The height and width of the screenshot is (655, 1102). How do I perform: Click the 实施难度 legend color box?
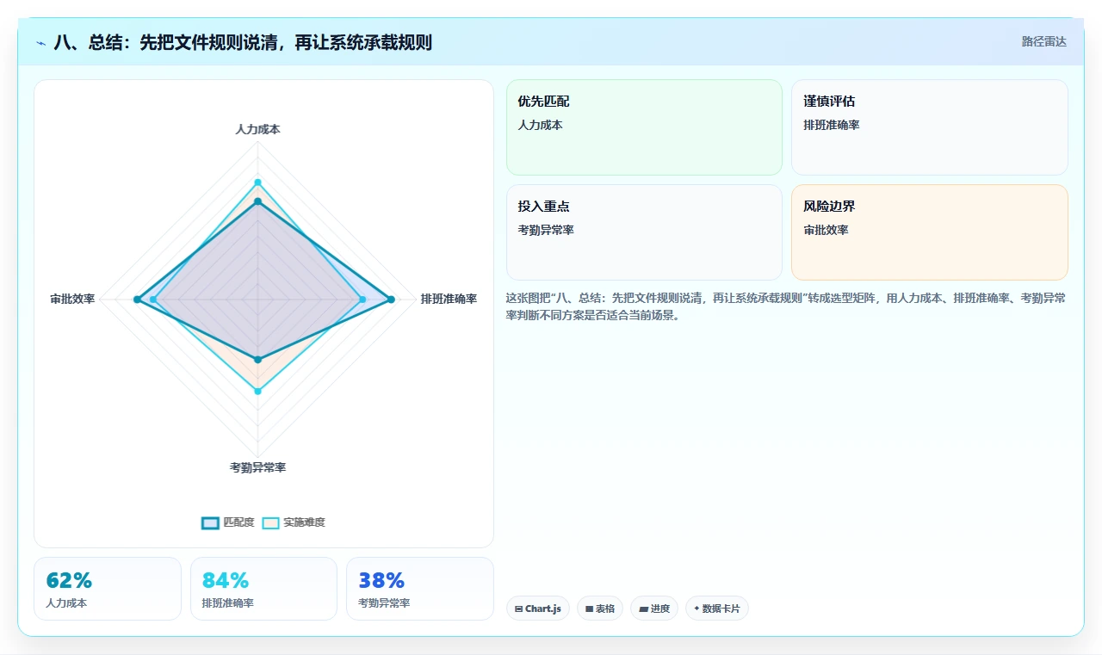point(270,522)
